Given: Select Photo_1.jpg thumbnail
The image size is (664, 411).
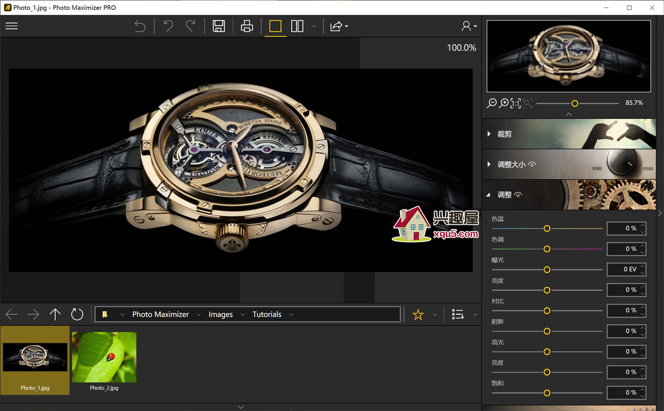Looking at the screenshot, I should tap(35, 360).
